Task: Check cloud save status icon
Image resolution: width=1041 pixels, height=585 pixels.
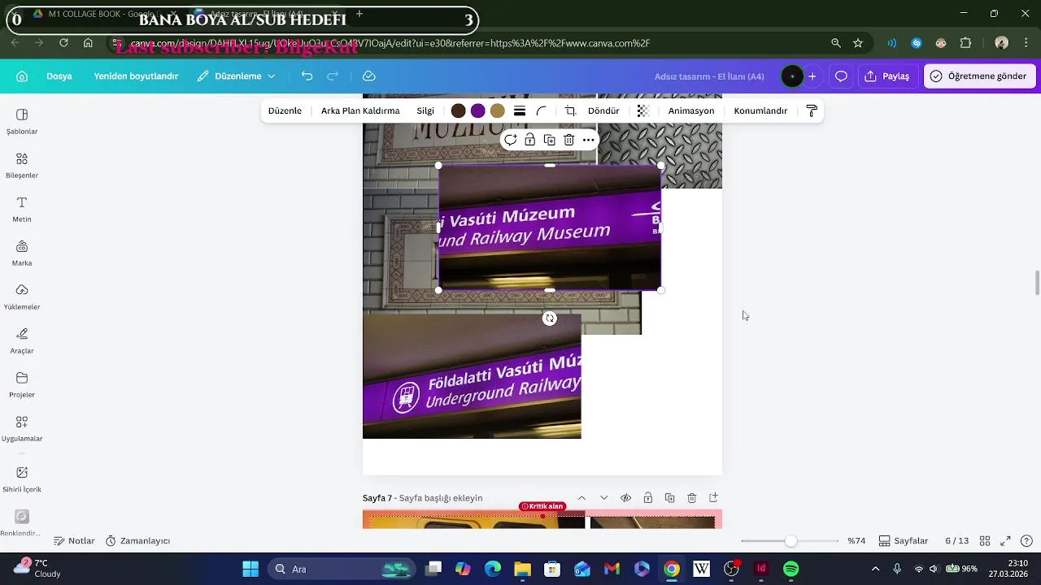Action: tap(368, 76)
